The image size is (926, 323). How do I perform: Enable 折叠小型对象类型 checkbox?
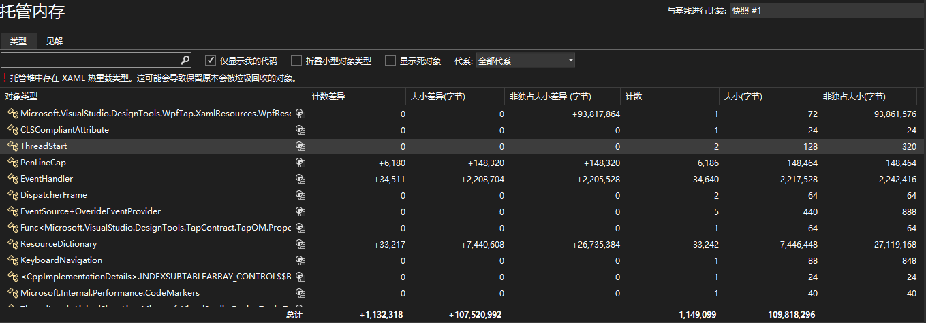(x=296, y=61)
